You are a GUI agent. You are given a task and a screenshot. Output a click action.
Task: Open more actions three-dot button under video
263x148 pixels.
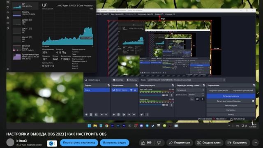[255, 143]
